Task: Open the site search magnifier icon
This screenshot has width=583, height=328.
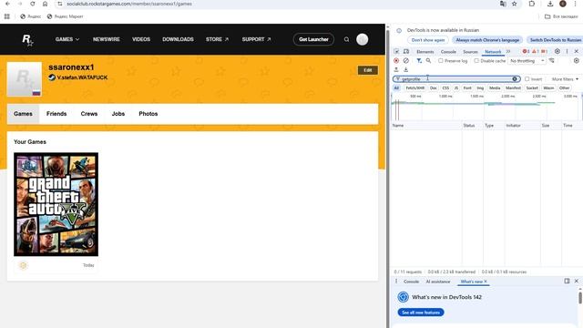Action: coord(346,39)
